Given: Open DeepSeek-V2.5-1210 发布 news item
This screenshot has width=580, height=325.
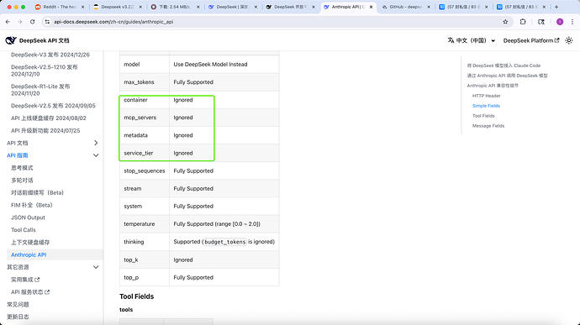Looking at the screenshot, I should coord(45,71).
